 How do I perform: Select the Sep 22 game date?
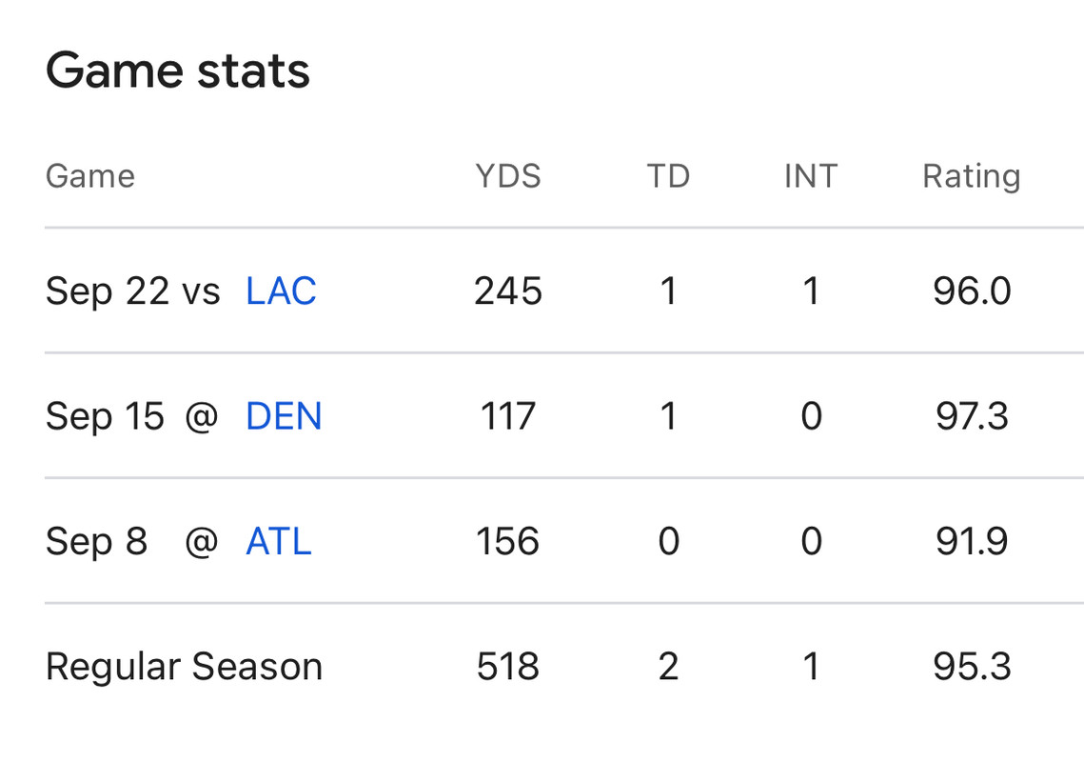[107, 291]
